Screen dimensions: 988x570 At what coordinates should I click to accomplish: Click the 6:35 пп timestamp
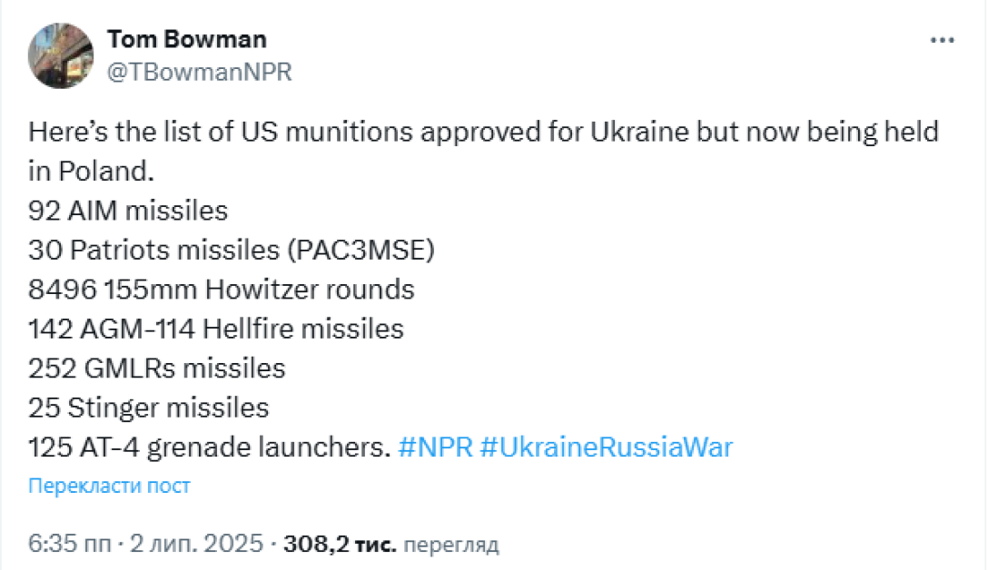click(69, 545)
